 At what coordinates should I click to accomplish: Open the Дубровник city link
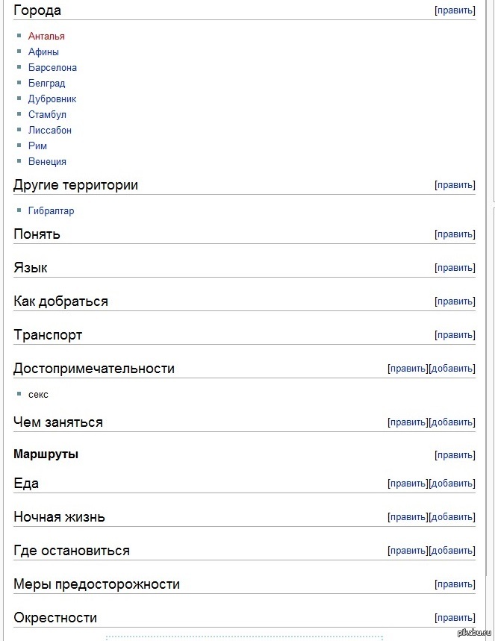[x=52, y=99]
